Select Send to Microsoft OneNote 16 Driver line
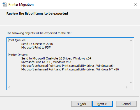The image size is (140, 110). pos(56,58)
